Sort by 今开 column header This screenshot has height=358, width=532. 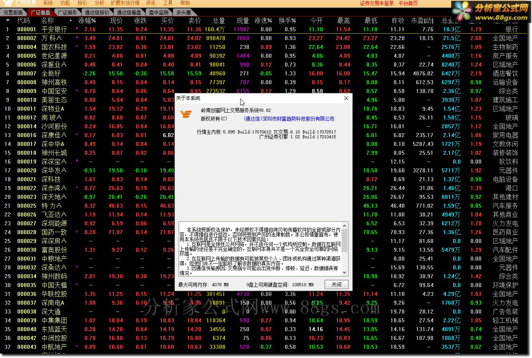316,20
